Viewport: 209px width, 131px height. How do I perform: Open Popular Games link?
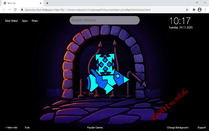pos(95,127)
